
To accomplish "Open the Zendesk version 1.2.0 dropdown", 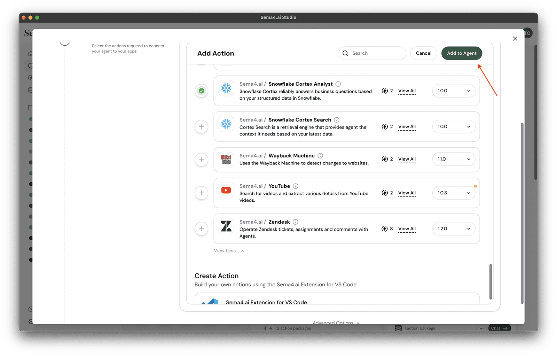I will (454, 229).
